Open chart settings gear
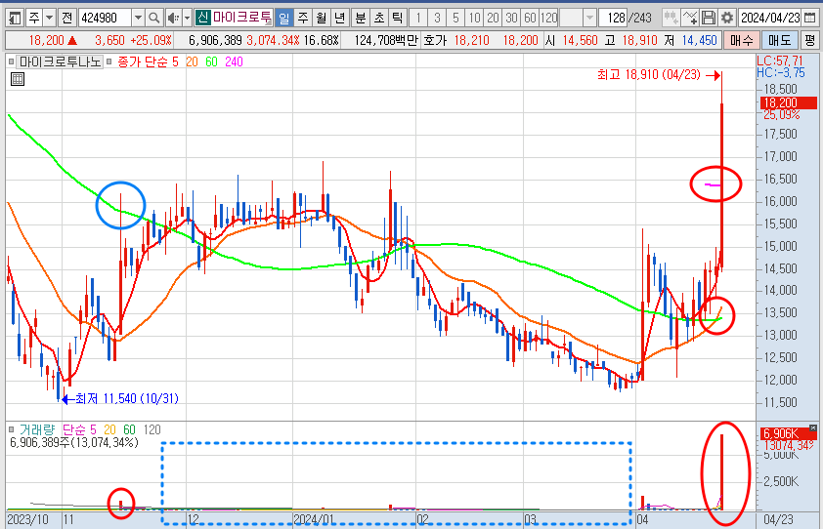 [727, 19]
